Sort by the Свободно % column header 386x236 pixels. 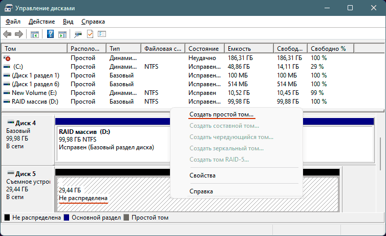pyautogui.click(x=331, y=49)
